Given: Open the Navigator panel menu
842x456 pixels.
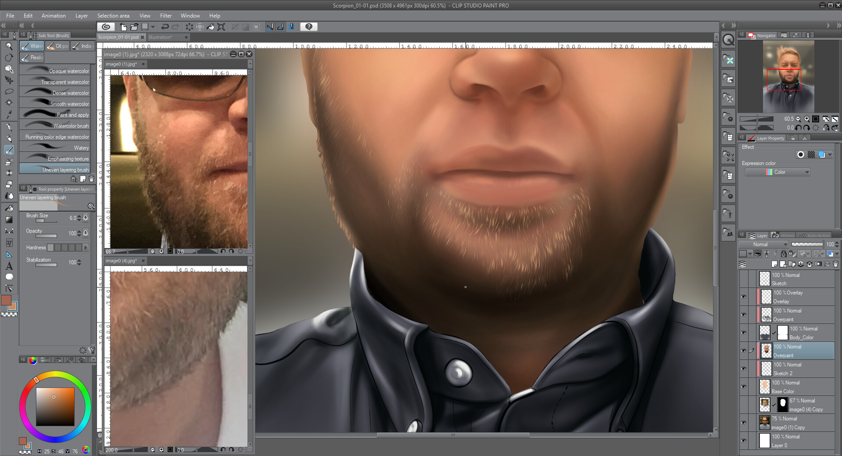Looking at the screenshot, I should click(742, 35).
